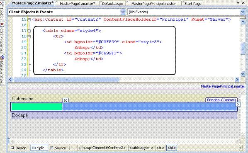Expand the Client Objects & Events dropdown
This screenshot has height=153, width=248.
click(123, 12)
